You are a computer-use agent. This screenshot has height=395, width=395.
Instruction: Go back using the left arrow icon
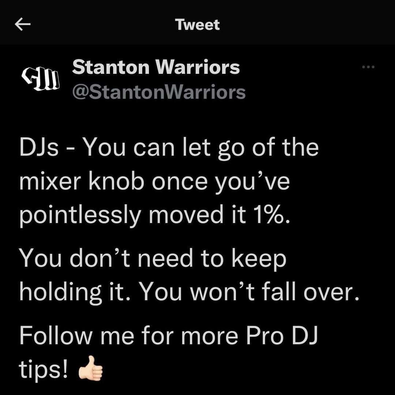click(x=23, y=24)
